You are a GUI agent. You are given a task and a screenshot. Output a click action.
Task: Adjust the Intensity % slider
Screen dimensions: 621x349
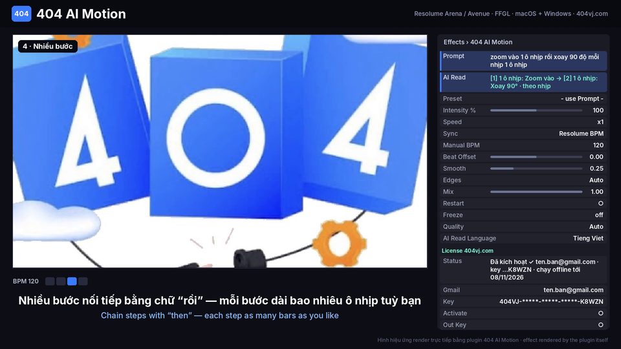[536, 111]
